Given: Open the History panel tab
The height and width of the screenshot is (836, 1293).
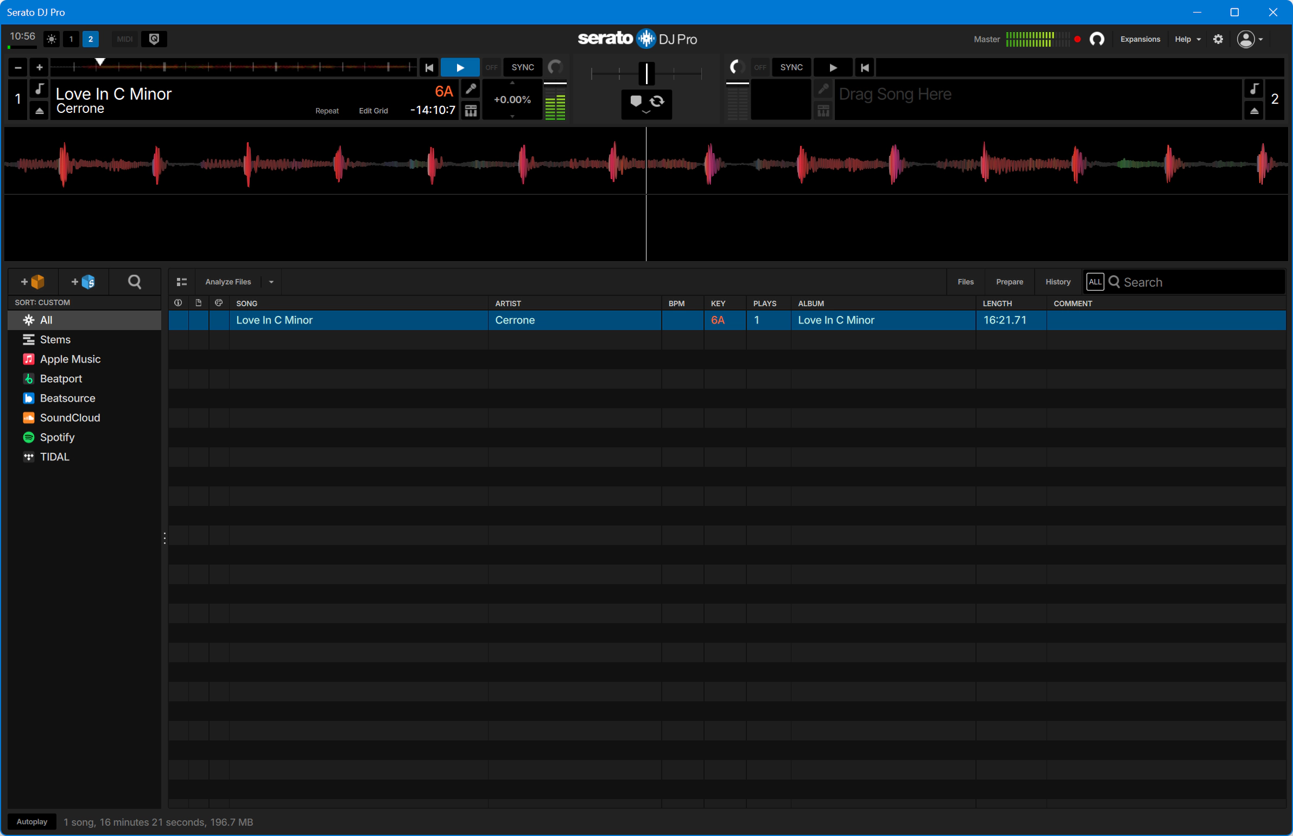Looking at the screenshot, I should click(x=1057, y=282).
